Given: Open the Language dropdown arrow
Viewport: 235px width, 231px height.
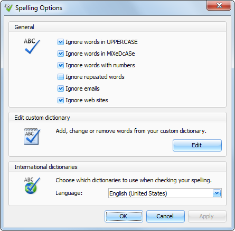Looking at the screenshot, I should [x=217, y=193].
